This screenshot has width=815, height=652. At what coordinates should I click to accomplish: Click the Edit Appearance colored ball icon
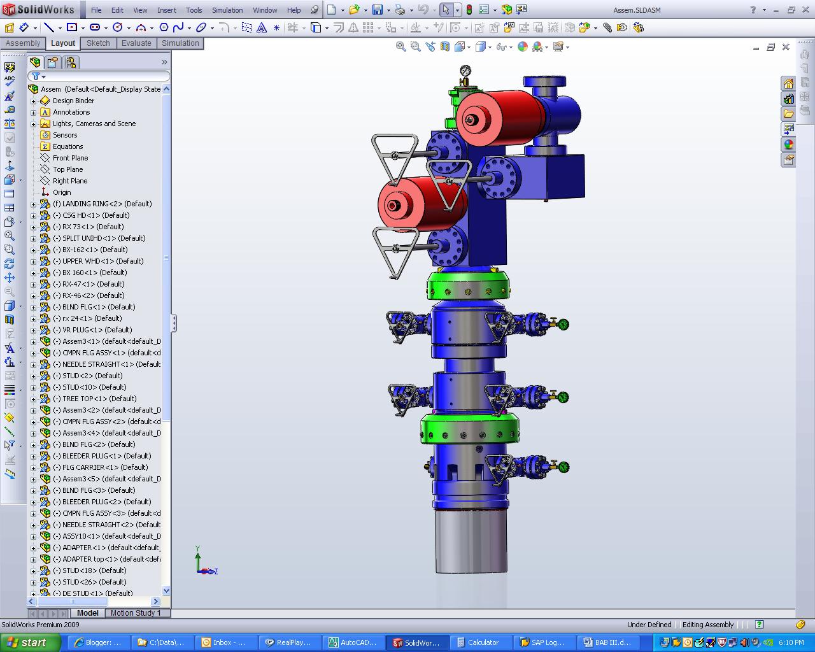point(523,47)
